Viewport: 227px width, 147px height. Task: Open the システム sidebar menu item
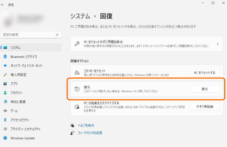[x=31, y=48]
